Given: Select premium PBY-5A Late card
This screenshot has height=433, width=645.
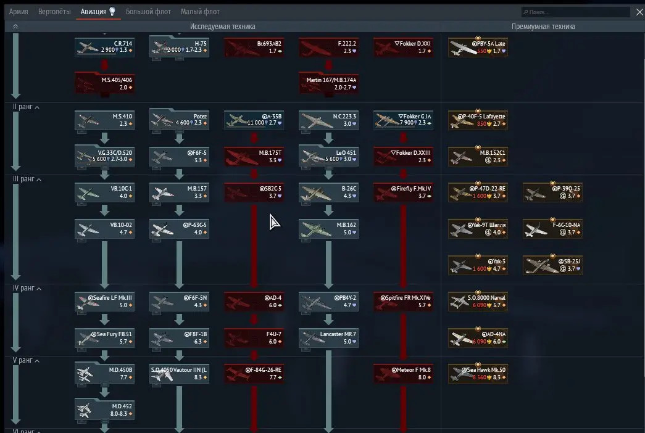Looking at the screenshot, I should click(478, 47).
